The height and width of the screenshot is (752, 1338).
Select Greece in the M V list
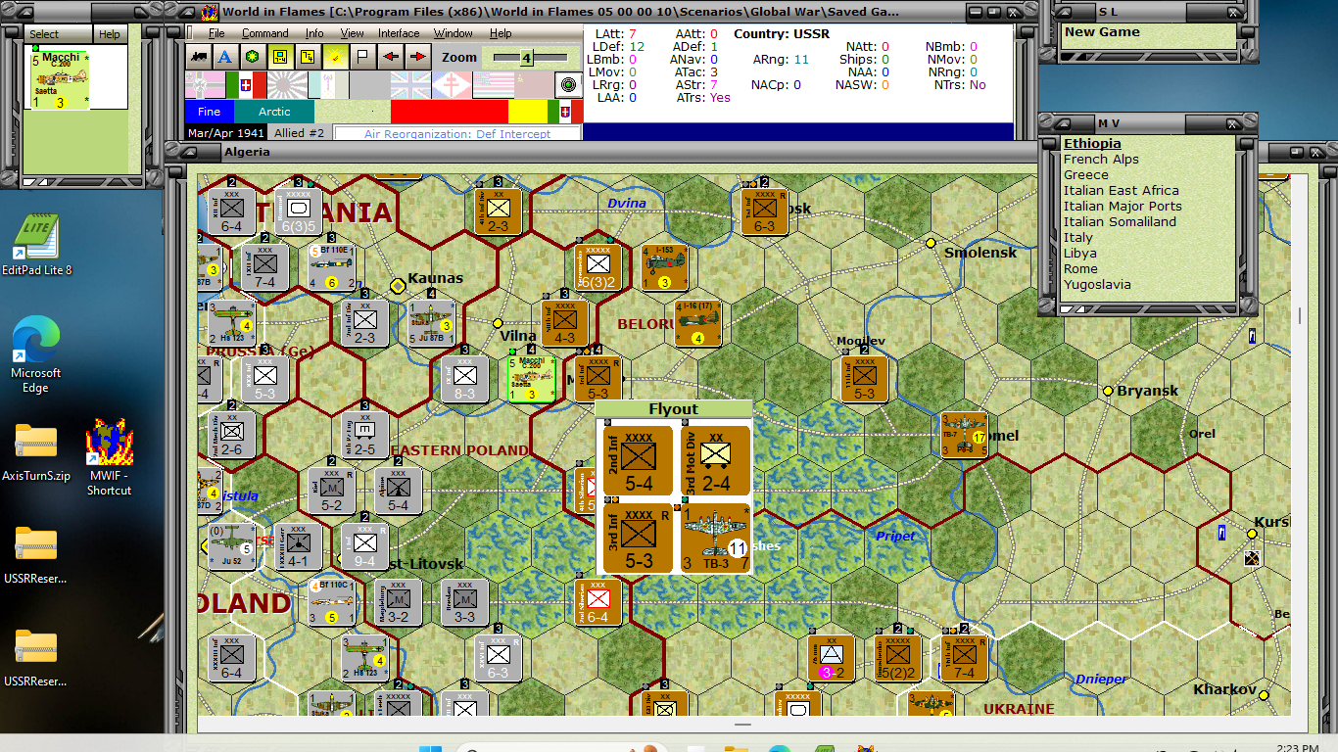click(x=1086, y=174)
